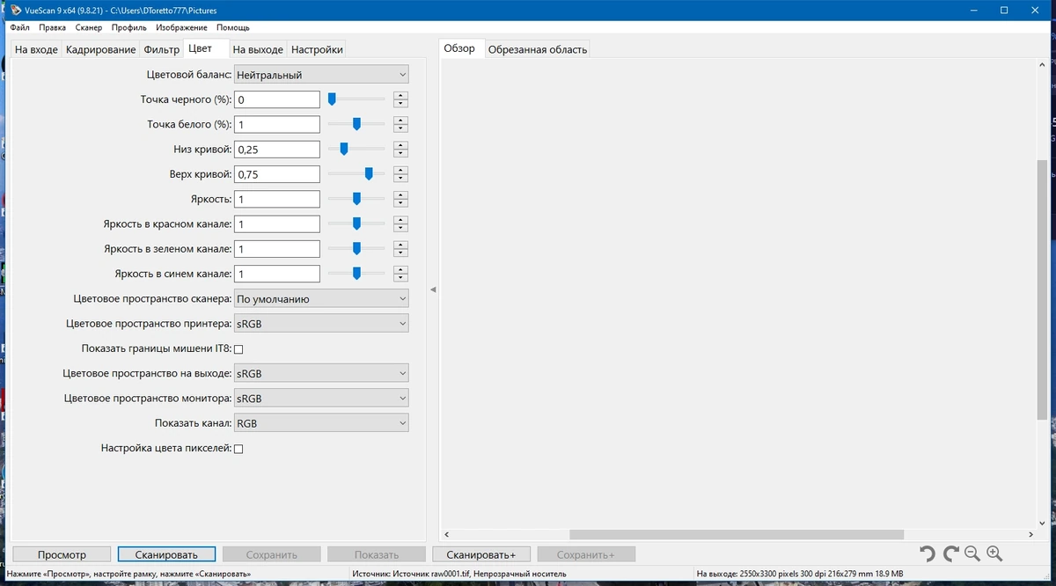This screenshot has width=1056, height=586.
Task: Click 'Яркость в зеленом канале' slider
Action: pos(356,248)
